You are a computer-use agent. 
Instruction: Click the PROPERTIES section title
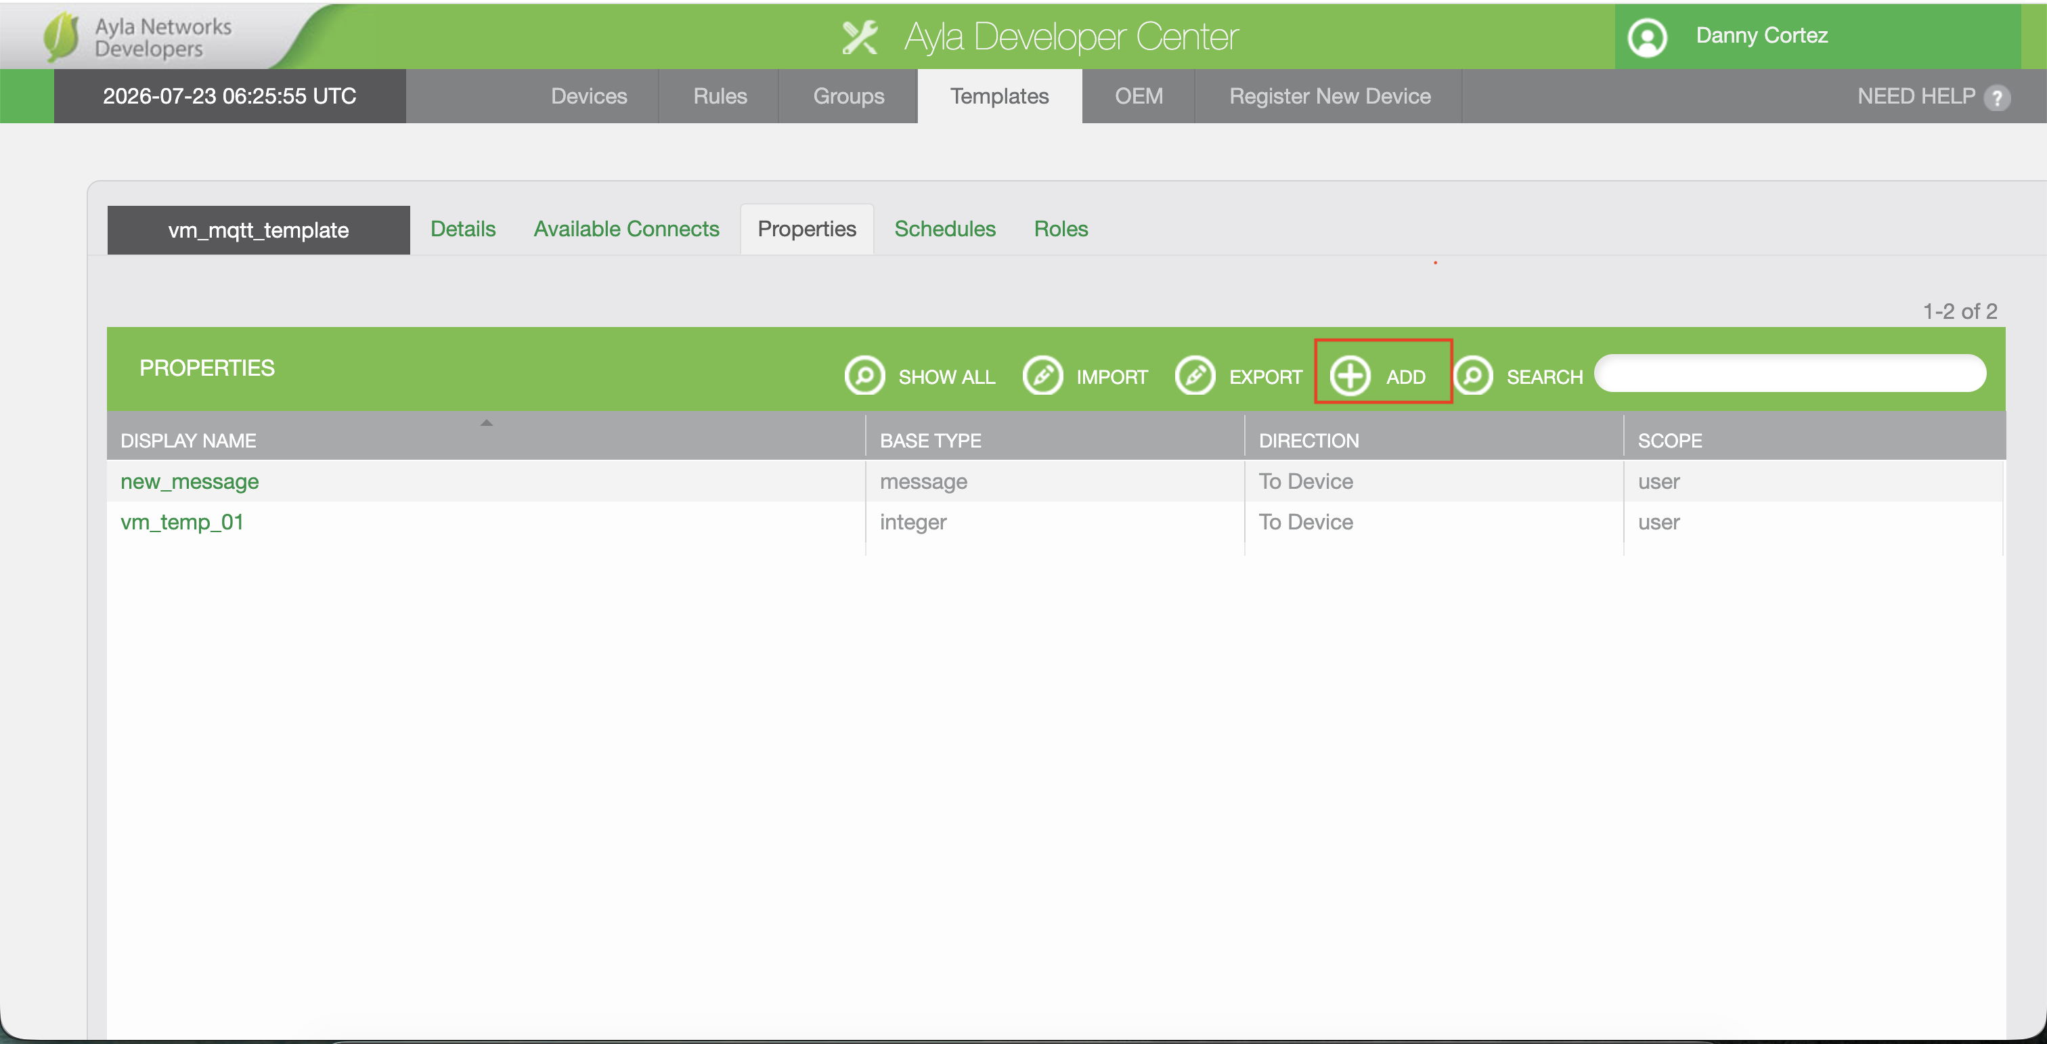(x=206, y=368)
